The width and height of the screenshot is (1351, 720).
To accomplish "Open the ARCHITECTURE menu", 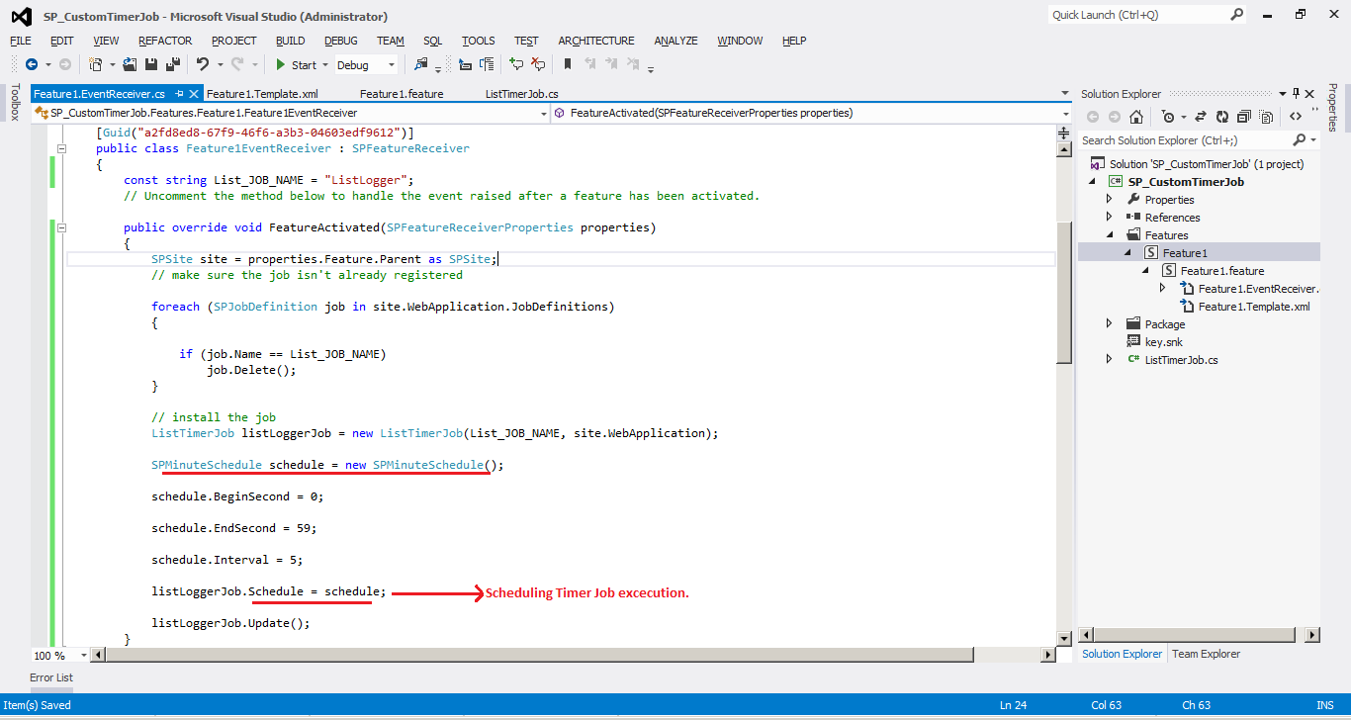I will point(596,41).
